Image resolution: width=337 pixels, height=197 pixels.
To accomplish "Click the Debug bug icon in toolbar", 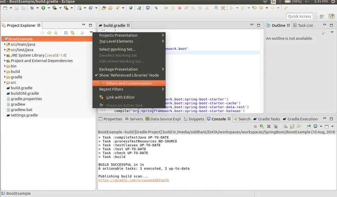I will click(32, 8).
